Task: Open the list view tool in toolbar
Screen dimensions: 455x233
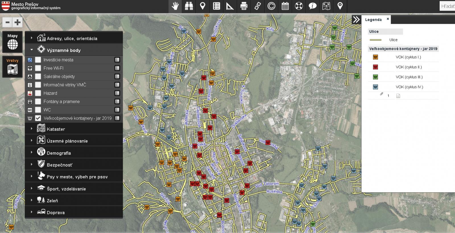Action: click(216, 6)
